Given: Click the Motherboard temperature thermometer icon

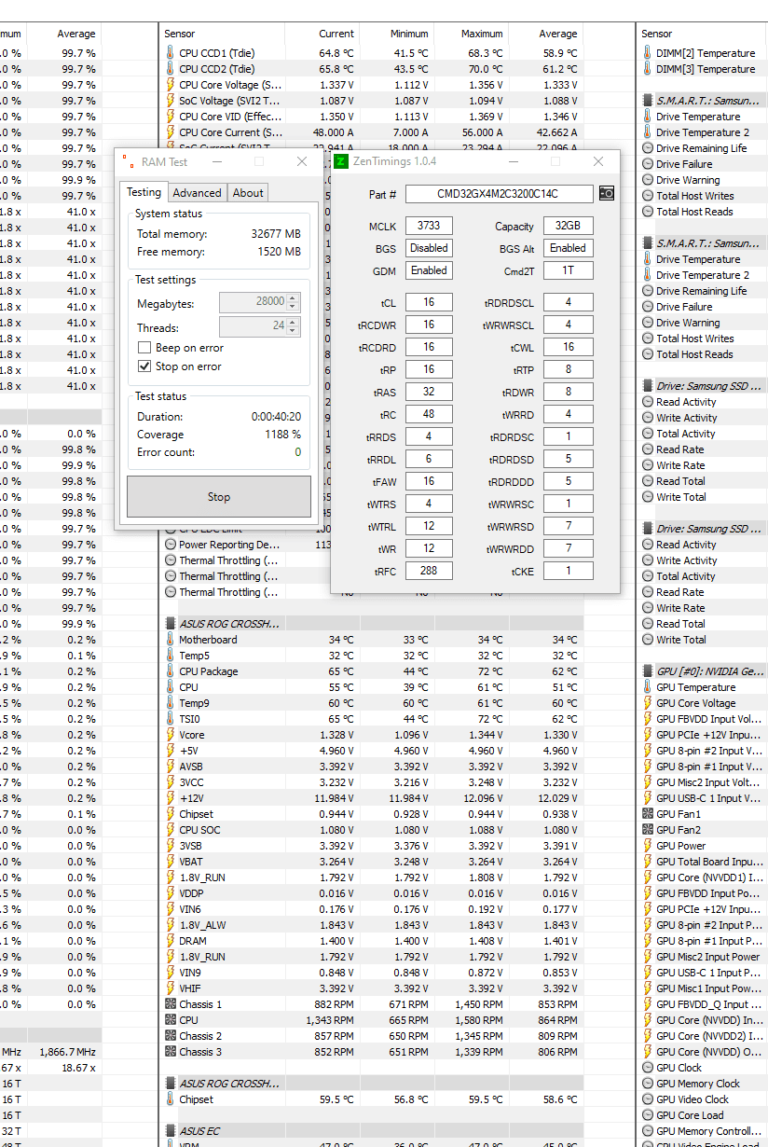Looking at the screenshot, I should [170, 640].
